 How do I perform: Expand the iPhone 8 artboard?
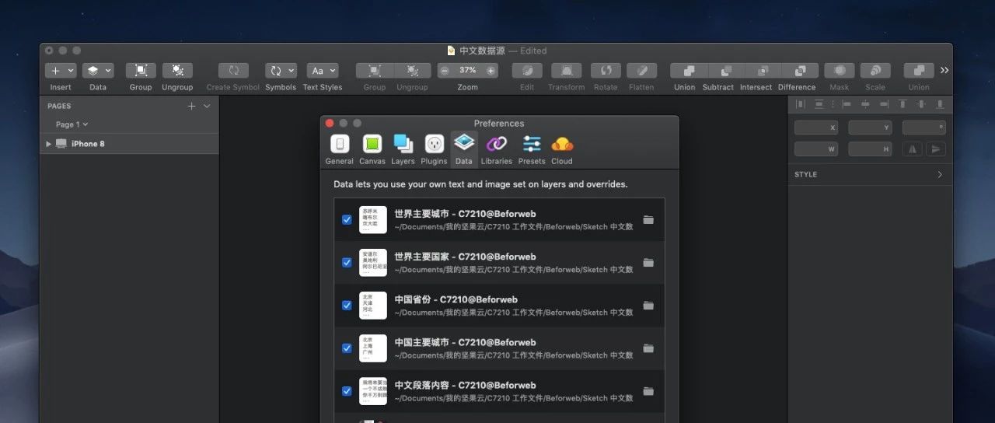[49, 144]
